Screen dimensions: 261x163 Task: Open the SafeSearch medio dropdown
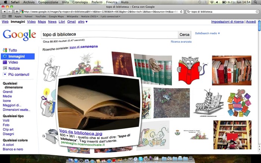(x=207, y=33)
